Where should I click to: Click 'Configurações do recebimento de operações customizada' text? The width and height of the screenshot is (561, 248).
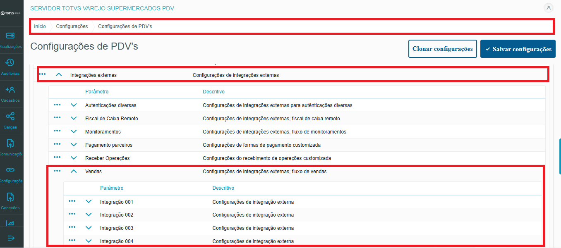click(267, 158)
